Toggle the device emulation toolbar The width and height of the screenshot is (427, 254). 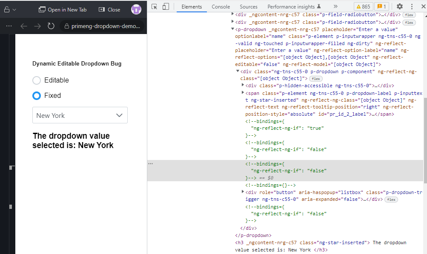pyautogui.click(x=166, y=7)
